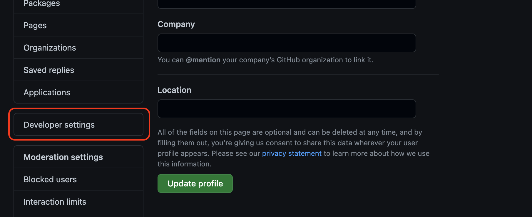
Task: Click the Location field label
Action: point(175,90)
